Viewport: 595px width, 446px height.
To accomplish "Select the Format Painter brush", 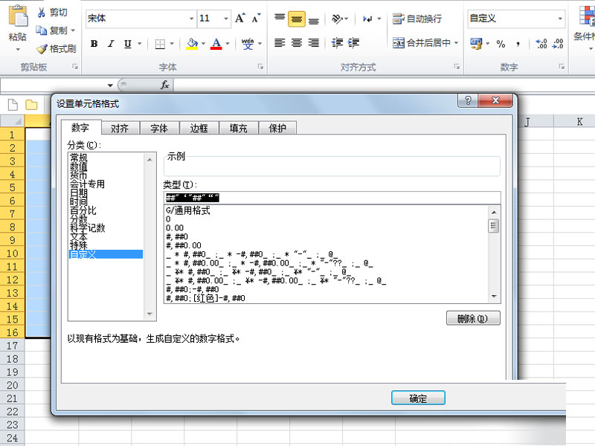I will [42, 48].
